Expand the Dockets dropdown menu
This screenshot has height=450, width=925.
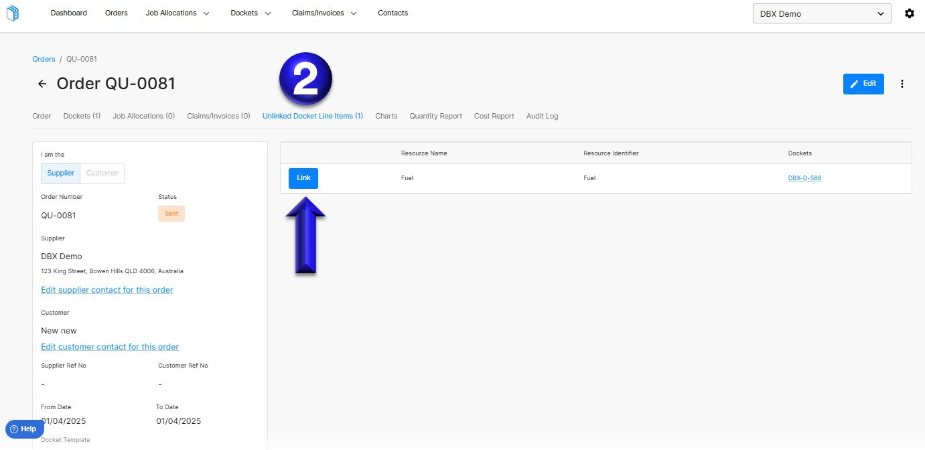(x=250, y=13)
